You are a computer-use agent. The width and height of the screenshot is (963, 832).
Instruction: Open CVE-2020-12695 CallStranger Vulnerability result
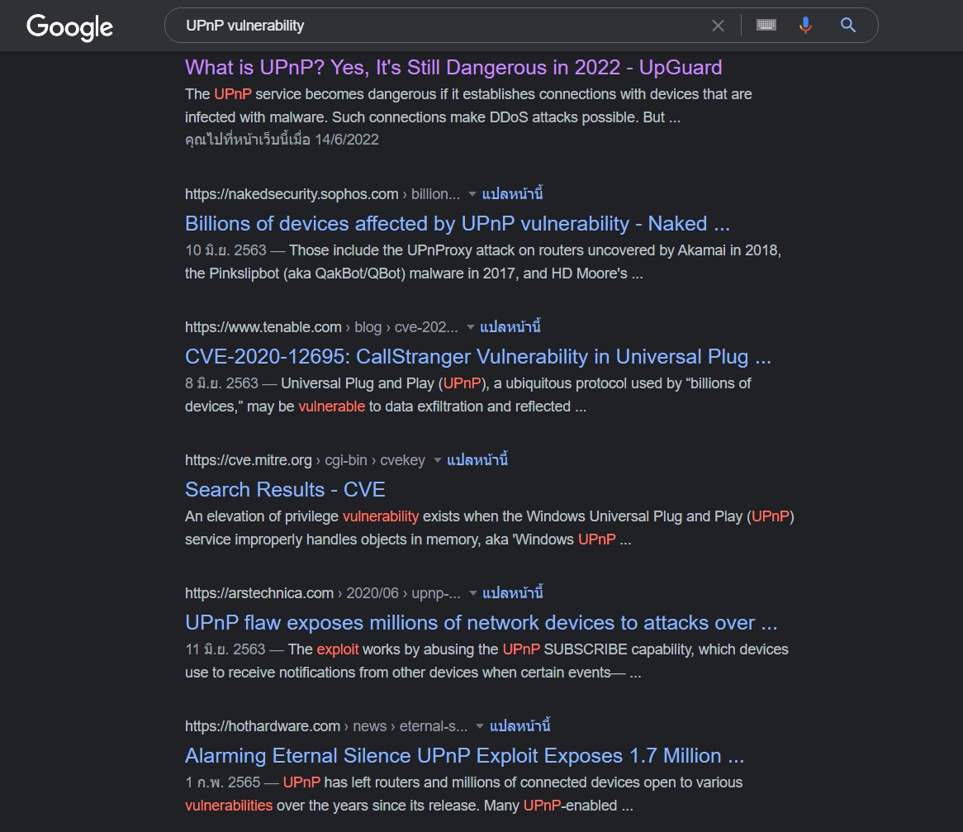(x=478, y=356)
